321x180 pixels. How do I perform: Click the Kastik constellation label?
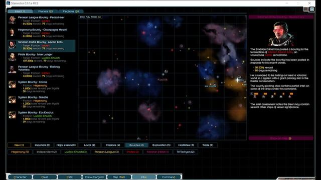(x=163, y=79)
